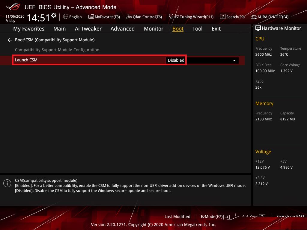Select the Launch CSM row label
This screenshot has height=230, width=307.
(26, 60)
